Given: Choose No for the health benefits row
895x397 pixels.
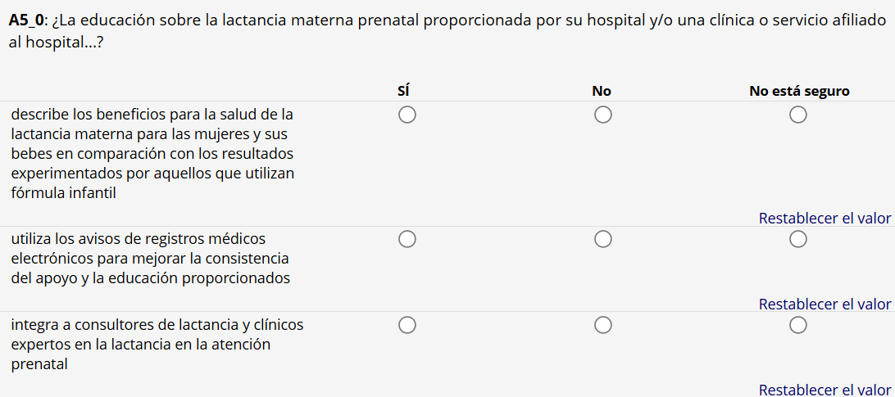Looking at the screenshot, I should [602, 115].
